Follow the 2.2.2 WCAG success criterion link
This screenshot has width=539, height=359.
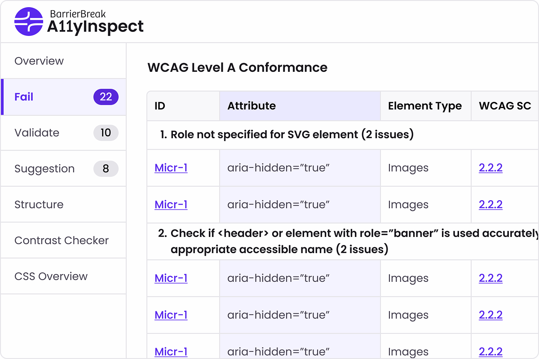(491, 168)
